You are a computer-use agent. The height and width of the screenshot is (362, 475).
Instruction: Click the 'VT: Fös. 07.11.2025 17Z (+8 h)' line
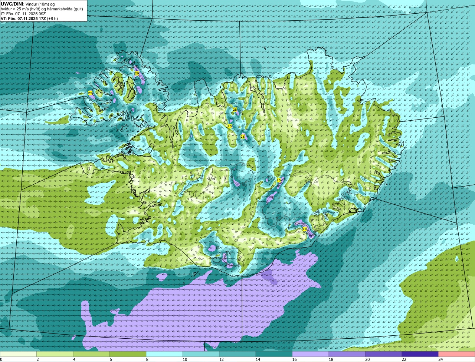click(29, 19)
